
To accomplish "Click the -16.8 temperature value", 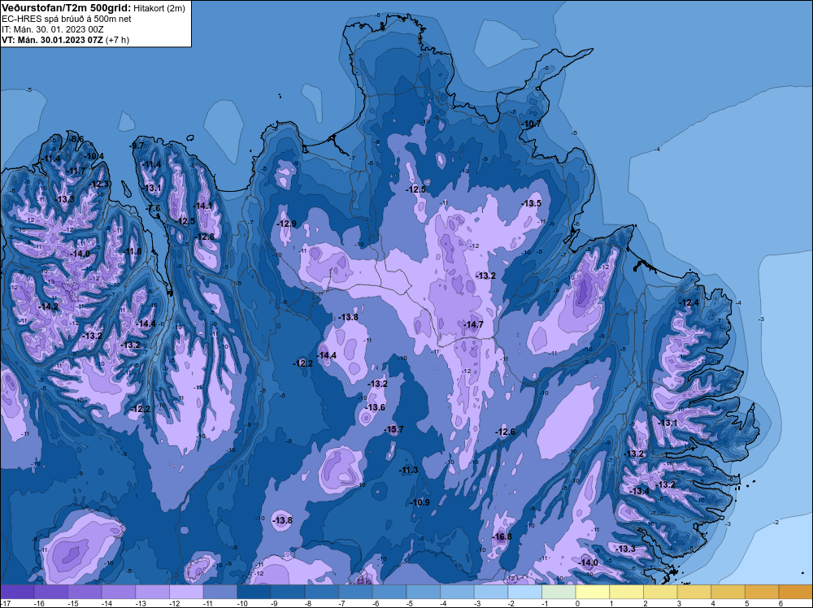I will point(502,536).
